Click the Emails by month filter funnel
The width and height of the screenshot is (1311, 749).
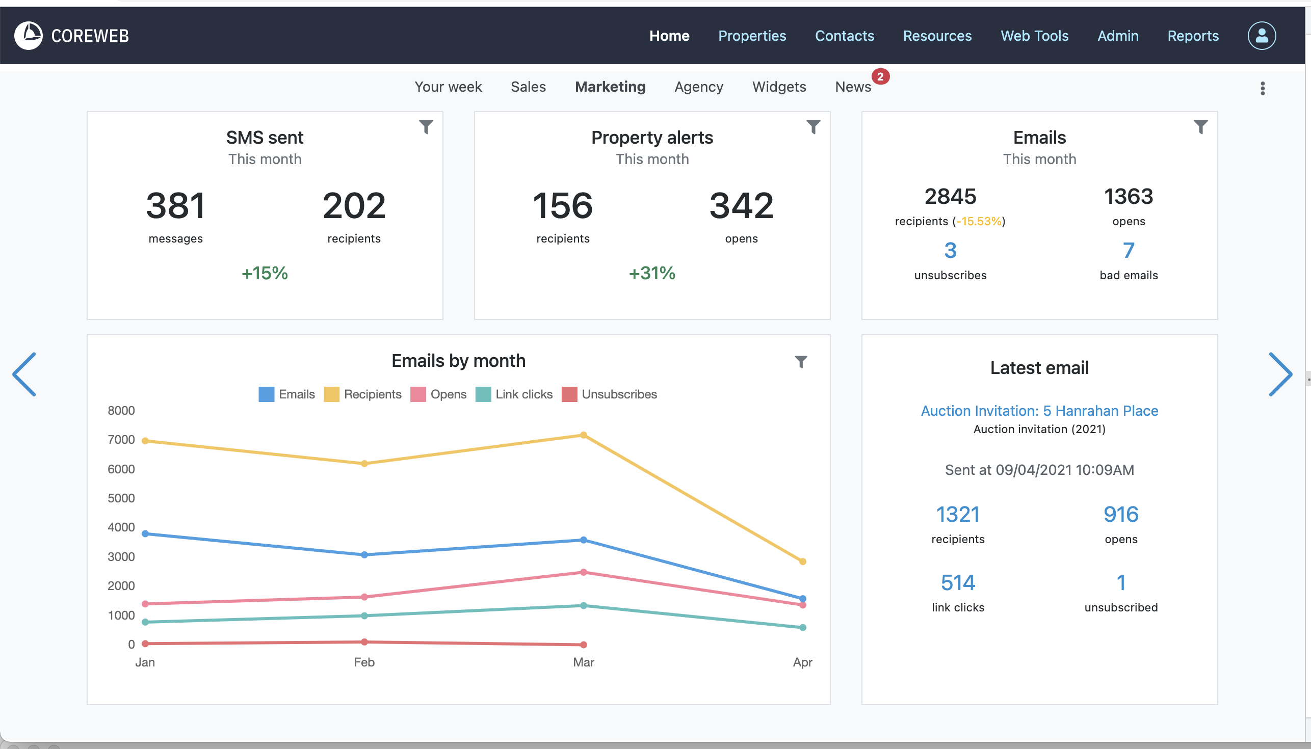pyautogui.click(x=801, y=362)
